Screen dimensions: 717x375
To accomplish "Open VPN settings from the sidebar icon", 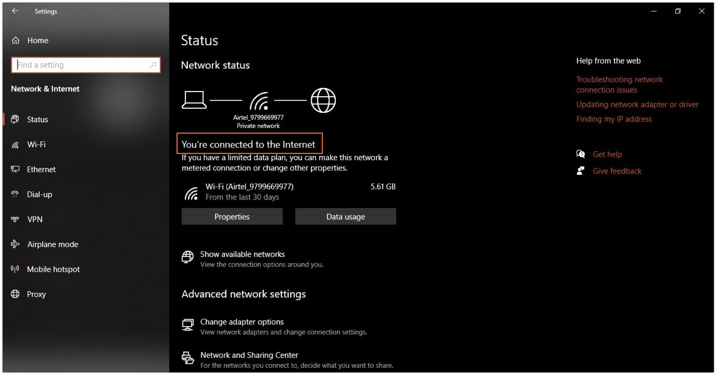I will coord(15,219).
